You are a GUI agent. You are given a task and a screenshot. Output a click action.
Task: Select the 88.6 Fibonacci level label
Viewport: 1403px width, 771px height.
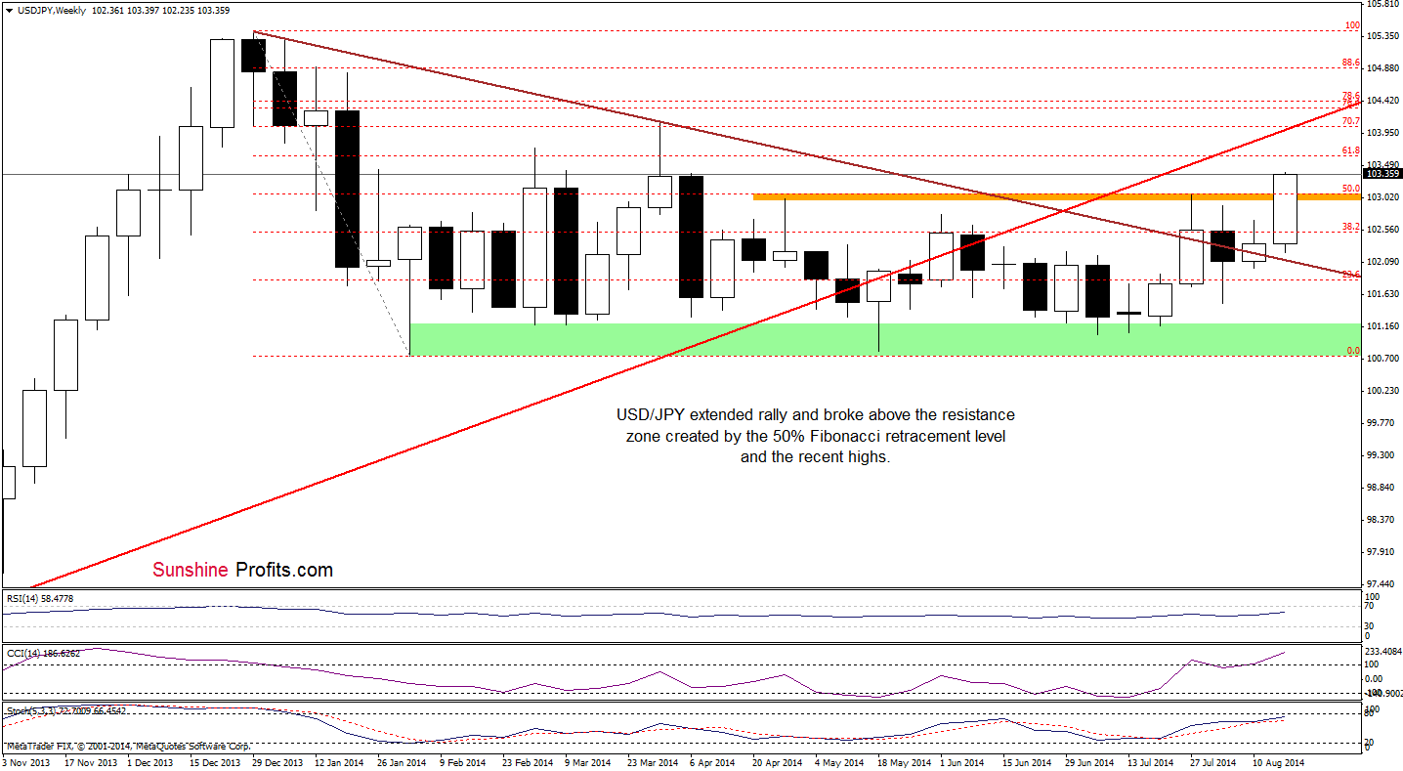pyautogui.click(x=1351, y=63)
